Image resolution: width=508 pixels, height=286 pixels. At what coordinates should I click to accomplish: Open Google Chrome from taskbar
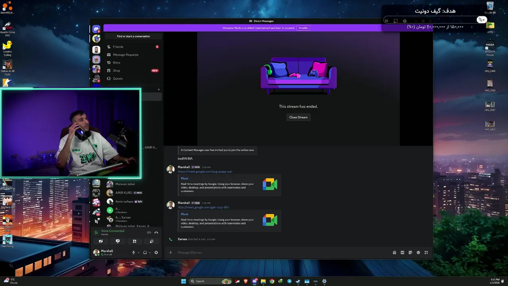(272, 281)
